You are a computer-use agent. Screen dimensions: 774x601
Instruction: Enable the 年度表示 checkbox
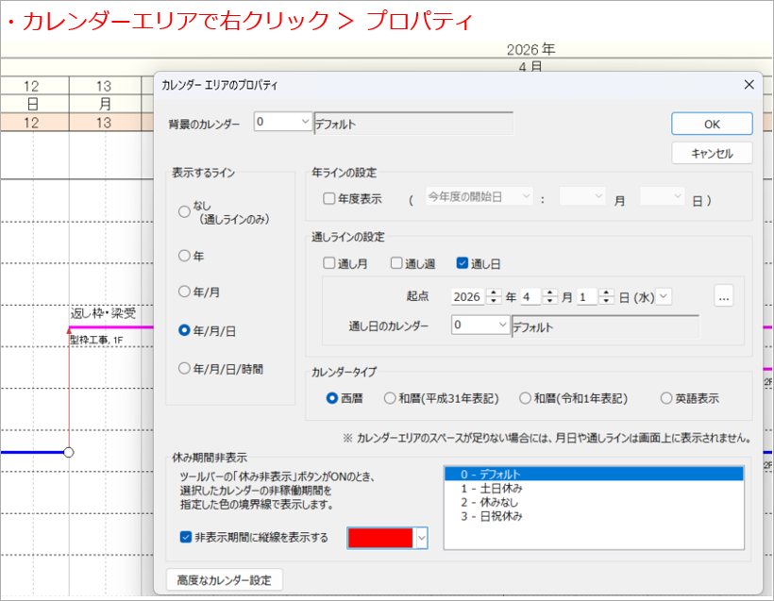[329, 199]
